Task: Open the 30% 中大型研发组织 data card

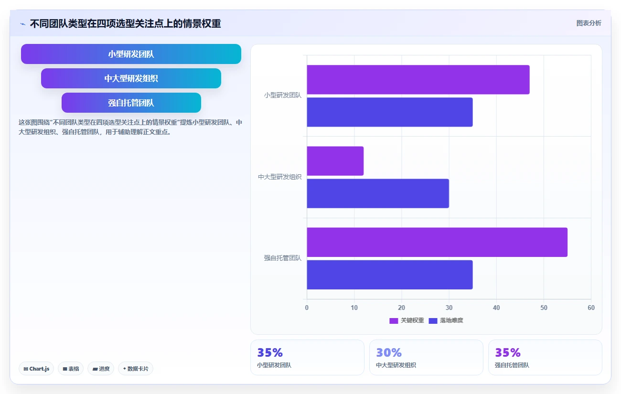Action: (x=426, y=357)
